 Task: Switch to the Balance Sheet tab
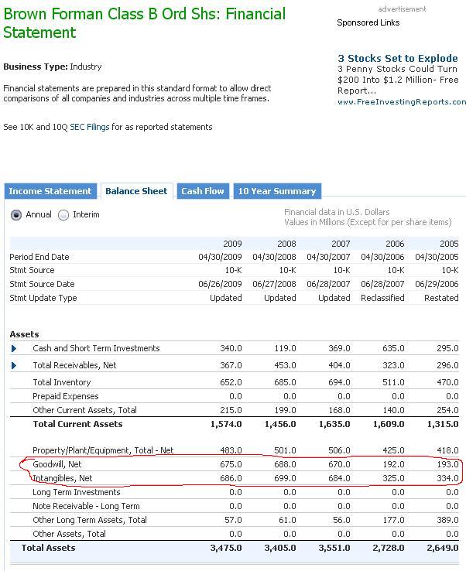click(x=136, y=191)
